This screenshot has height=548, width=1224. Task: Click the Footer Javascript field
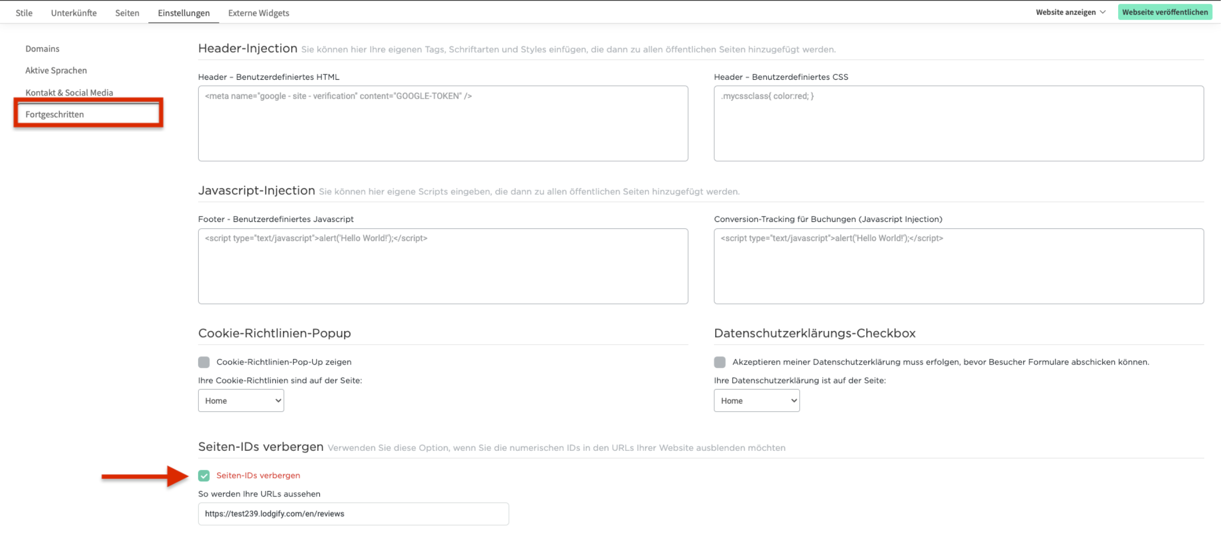click(x=443, y=266)
